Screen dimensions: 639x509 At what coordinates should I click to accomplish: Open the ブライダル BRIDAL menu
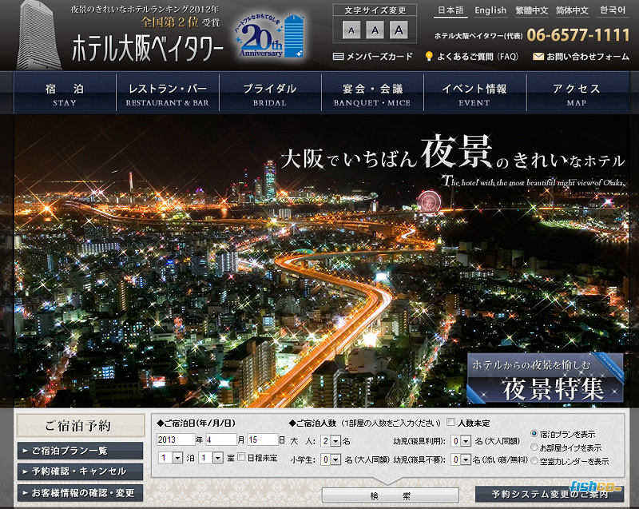point(270,93)
